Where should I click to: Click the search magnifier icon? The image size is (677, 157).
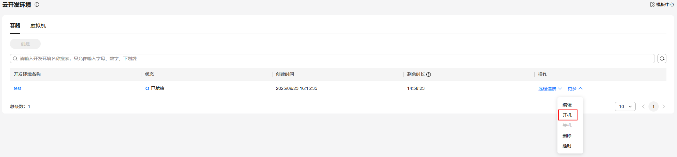15,59
